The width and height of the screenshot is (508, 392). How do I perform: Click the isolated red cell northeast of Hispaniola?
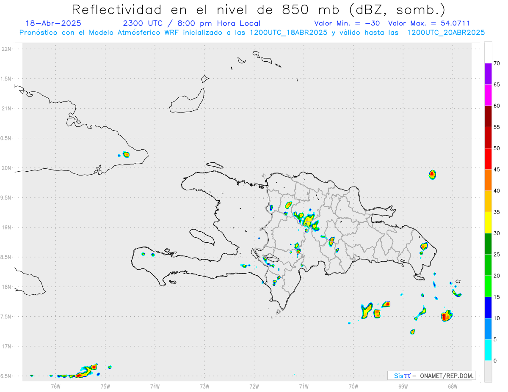432,174
